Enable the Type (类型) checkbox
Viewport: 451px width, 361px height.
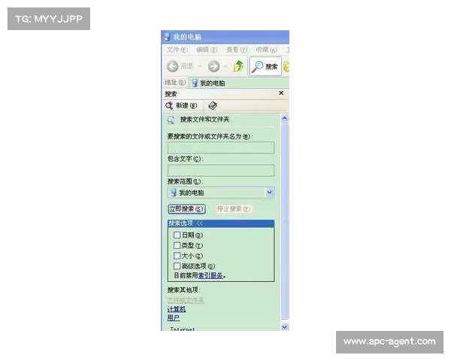coord(177,245)
